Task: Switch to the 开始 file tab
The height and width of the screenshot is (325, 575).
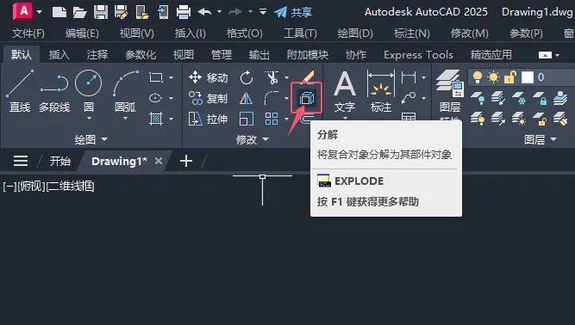Action: pos(60,161)
